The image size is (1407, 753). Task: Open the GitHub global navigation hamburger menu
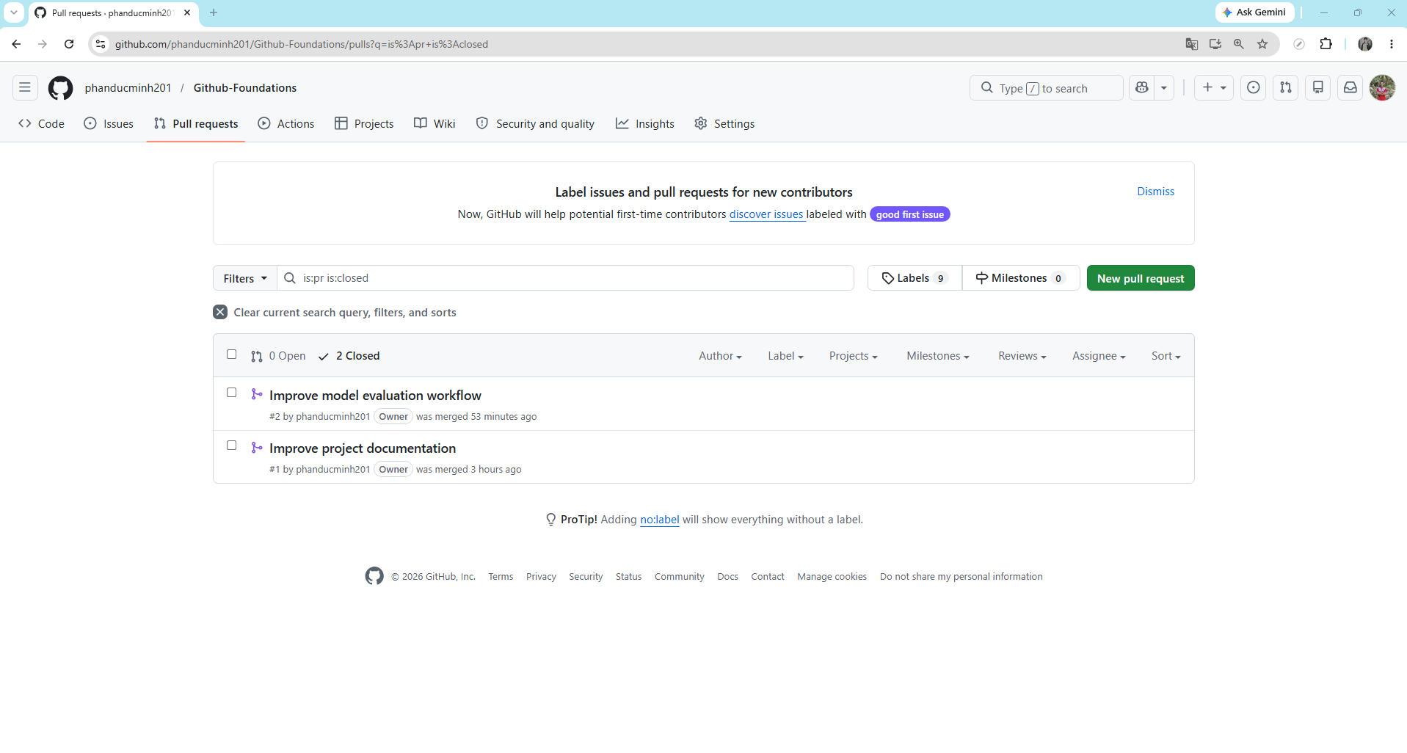pyautogui.click(x=25, y=88)
